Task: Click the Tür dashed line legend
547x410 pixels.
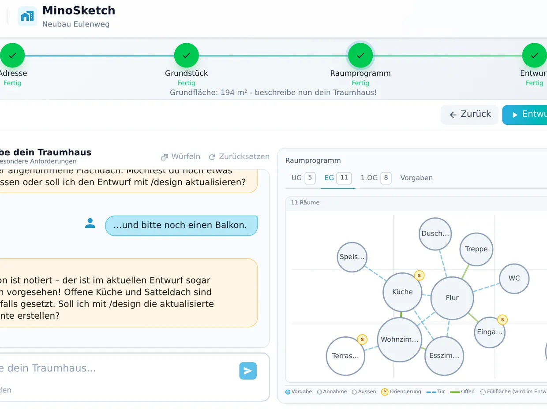Action: coord(431,391)
